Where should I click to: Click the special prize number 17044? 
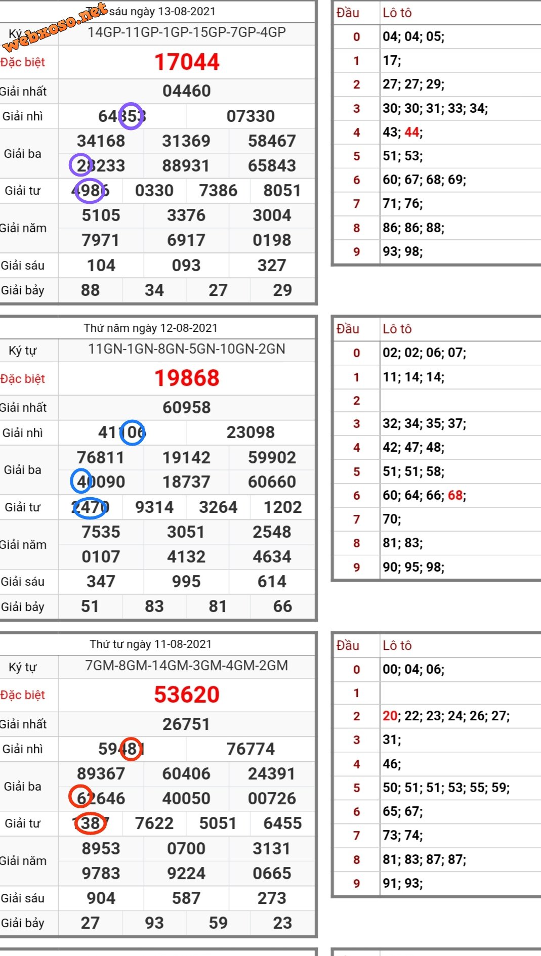pos(187,62)
